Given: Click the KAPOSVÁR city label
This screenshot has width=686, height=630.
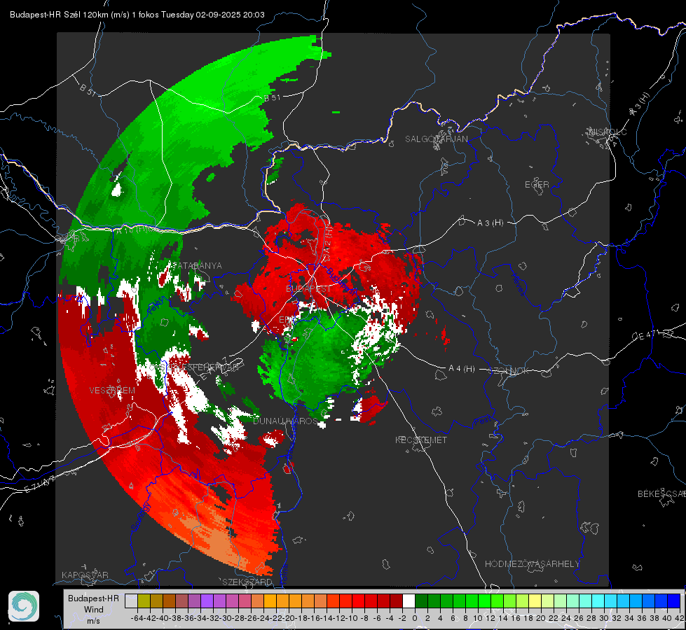Looking at the screenshot, I should 85,575.
